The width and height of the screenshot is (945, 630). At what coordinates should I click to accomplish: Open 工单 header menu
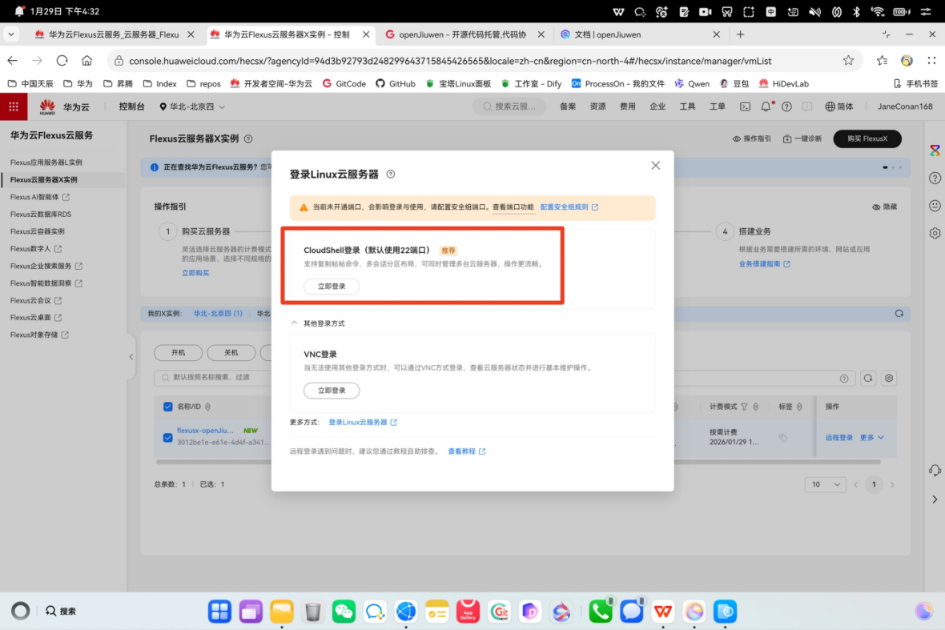click(x=718, y=106)
